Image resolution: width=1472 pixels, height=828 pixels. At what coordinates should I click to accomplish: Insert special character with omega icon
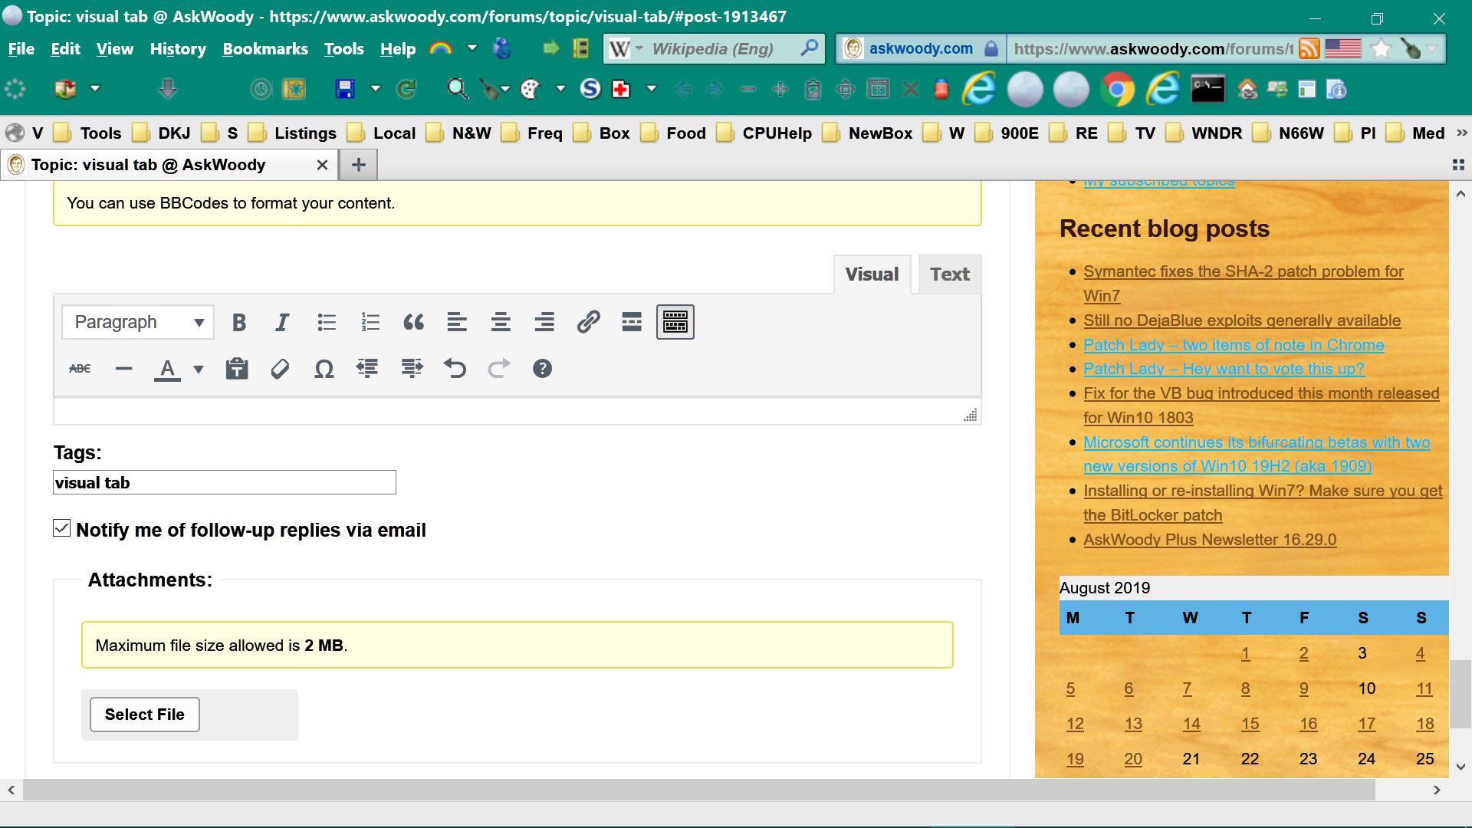pos(324,370)
